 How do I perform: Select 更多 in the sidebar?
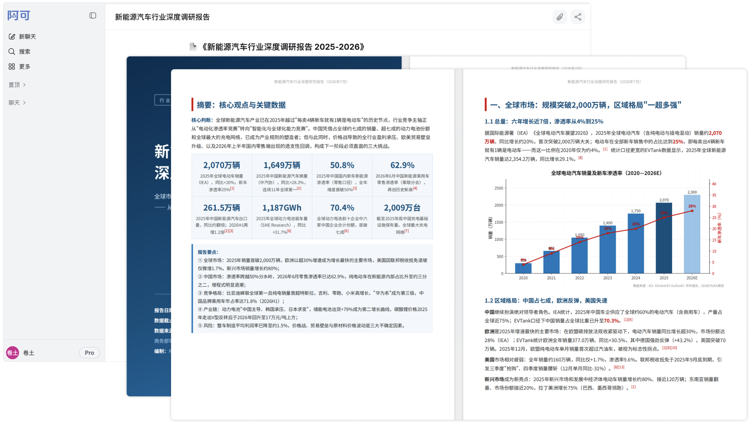[25, 67]
